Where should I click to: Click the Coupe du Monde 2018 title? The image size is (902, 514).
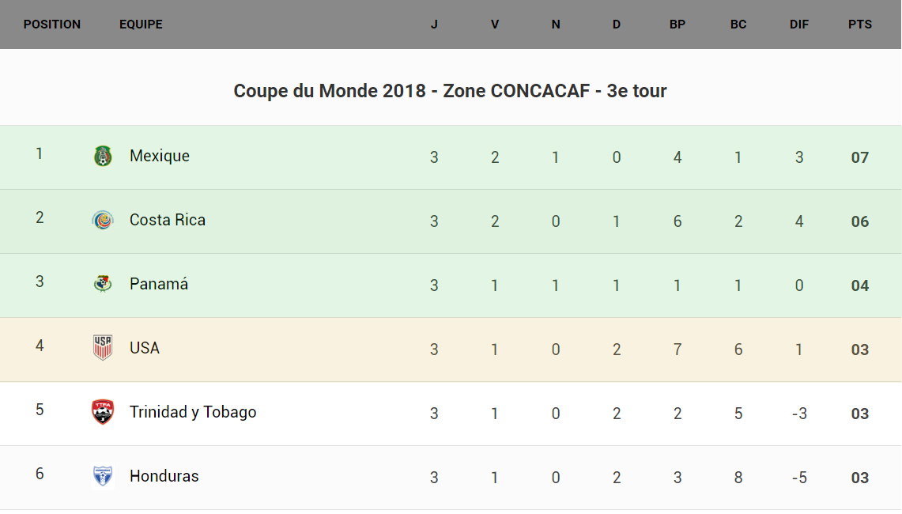(x=450, y=91)
